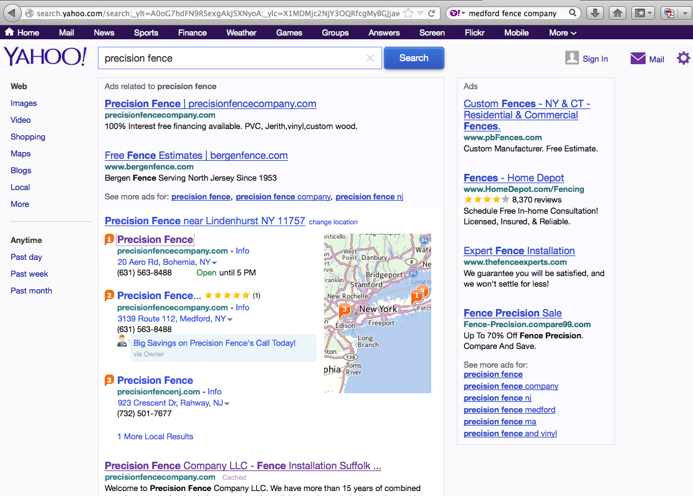Clear the search box with the X icon

(370, 58)
